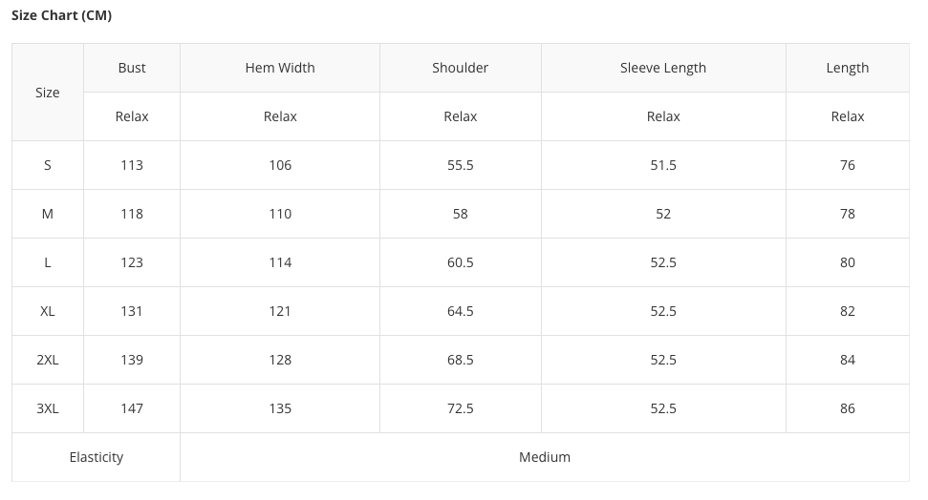This screenshot has height=500, width=928.
Task: Click the Hem Width column header
Action: pyautogui.click(x=280, y=68)
